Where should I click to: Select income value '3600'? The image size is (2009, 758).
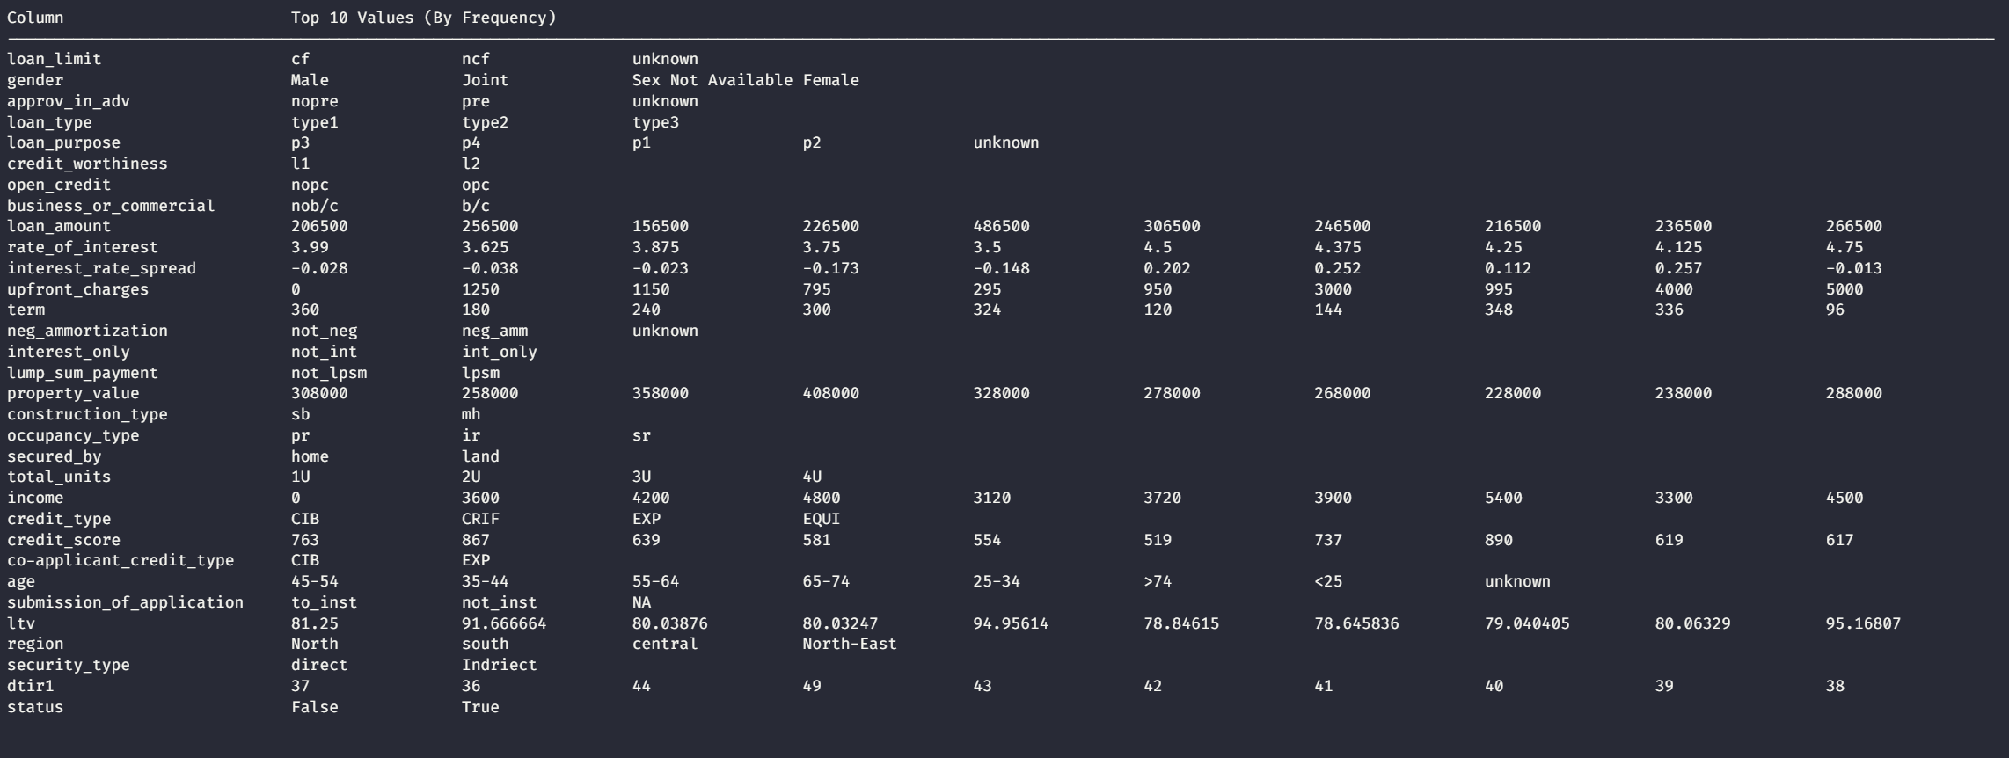(x=480, y=498)
